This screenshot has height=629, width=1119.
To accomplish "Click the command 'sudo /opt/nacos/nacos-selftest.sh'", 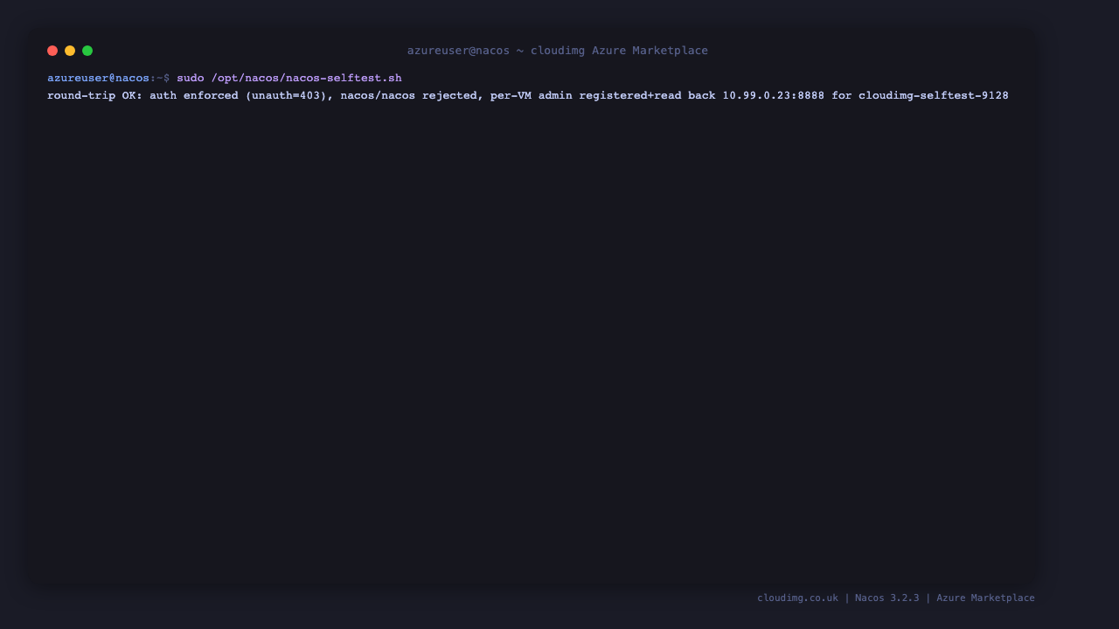I will [x=289, y=79].
